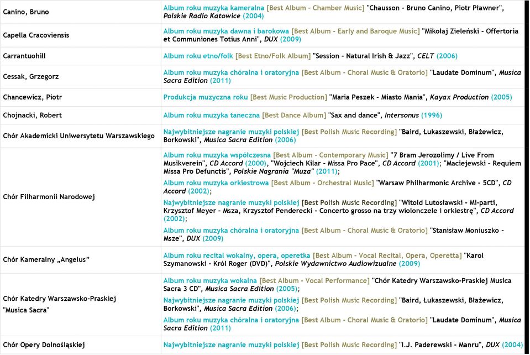Open 'Najwybitniejsze nagranie muzyki polskiej' in Chór Opery Dolnośląskiej row
The height and width of the screenshot is (355, 530).
231,345
